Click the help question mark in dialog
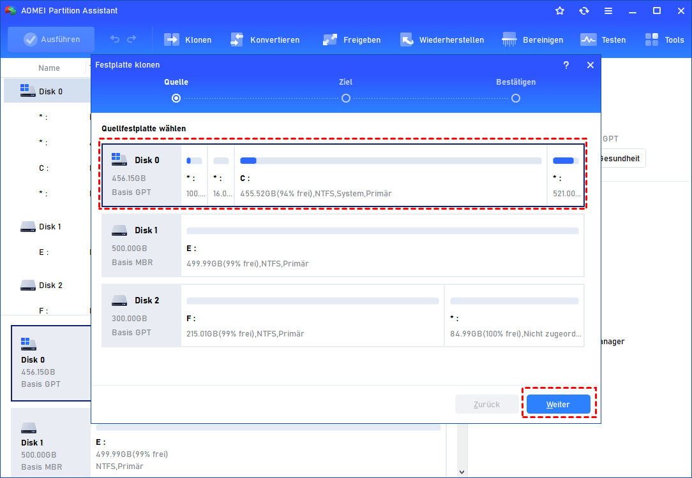Screen dimensions: 692x478 point(566,65)
